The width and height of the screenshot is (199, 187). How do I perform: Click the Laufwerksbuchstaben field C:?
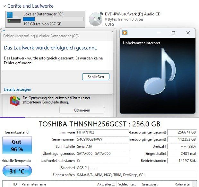pos(102,161)
